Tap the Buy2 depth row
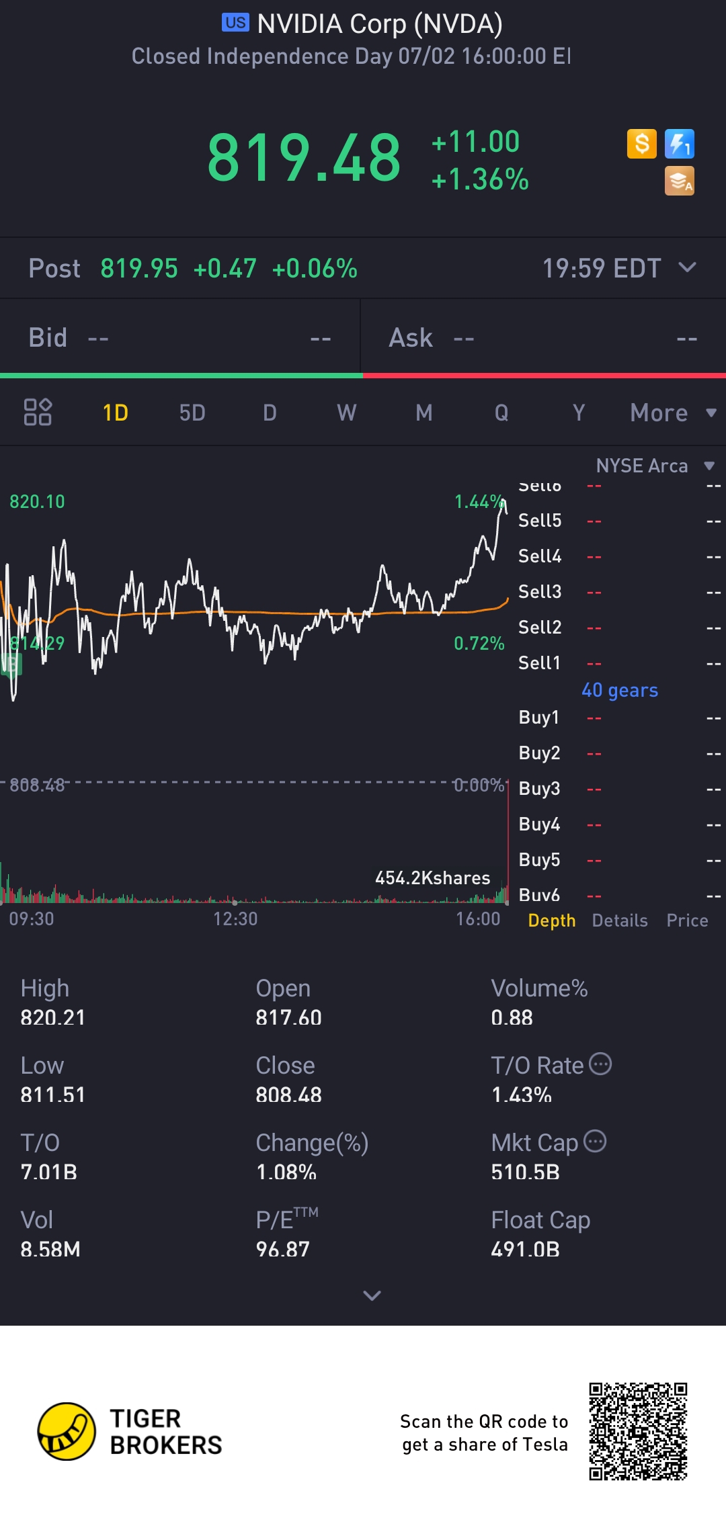Image resolution: width=726 pixels, height=1538 pixels. (x=619, y=753)
